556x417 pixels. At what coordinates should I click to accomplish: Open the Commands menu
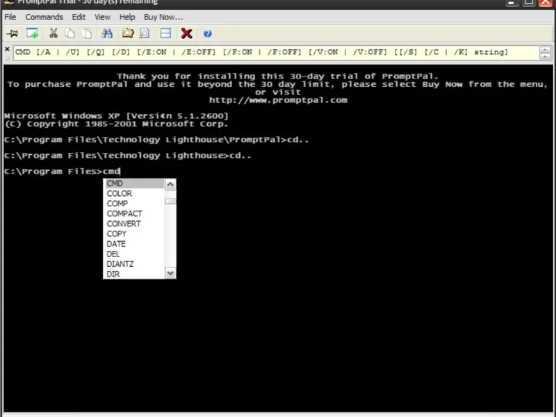44,17
